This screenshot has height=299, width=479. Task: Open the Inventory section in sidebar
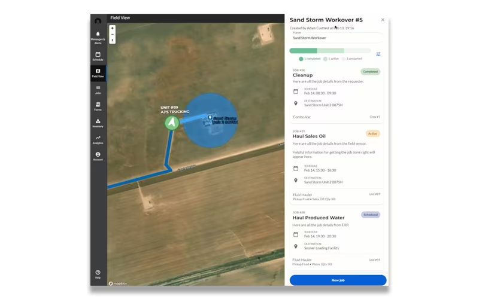click(x=98, y=123)
